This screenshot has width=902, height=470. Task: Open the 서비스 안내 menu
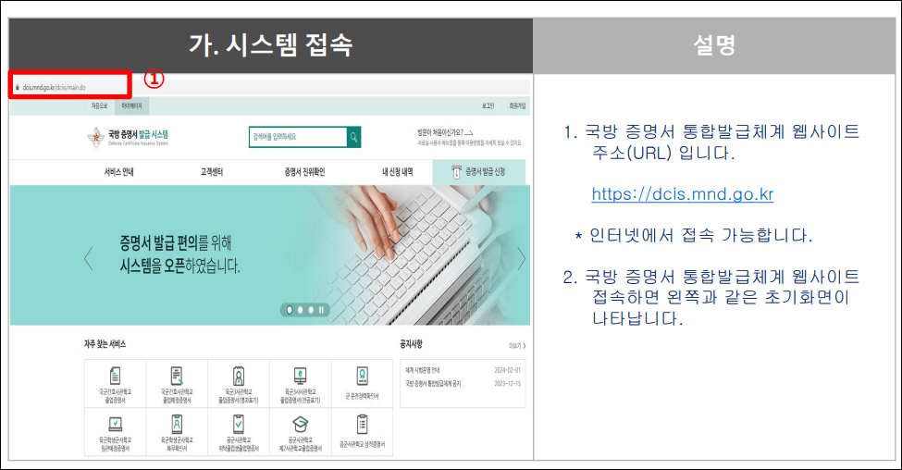118,172
